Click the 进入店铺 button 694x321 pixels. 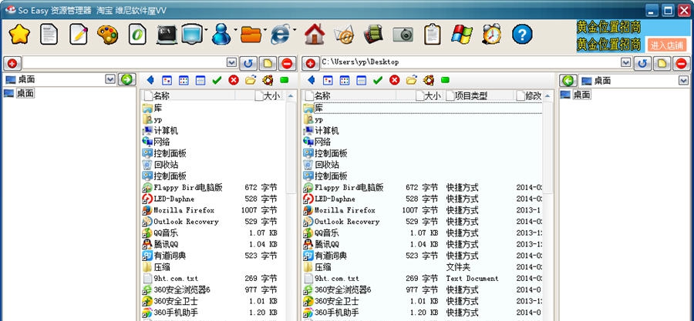point(667,45)
